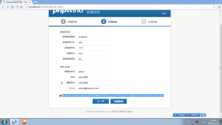Click the scrollbar up arrow

pos(221,11)
